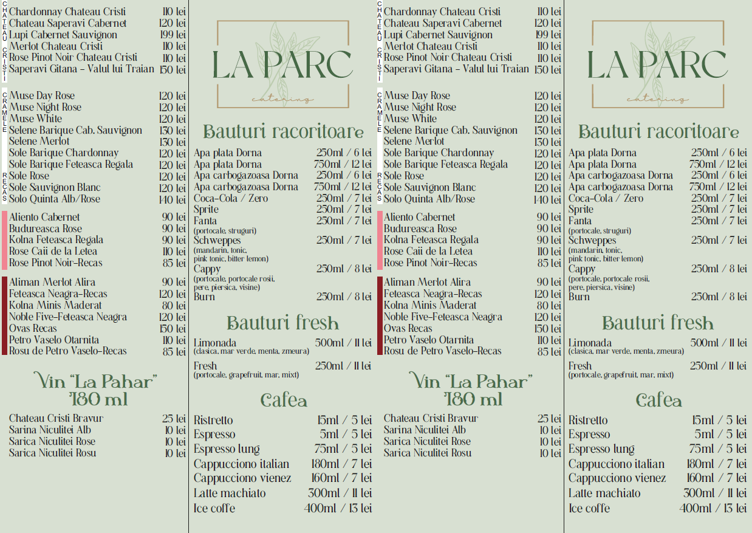The width and height of the screenshot is (752, 533).
Task: Select 'Sarica Niculitei Rosu' in the left menu copy
Action: [x=53, y=453]
